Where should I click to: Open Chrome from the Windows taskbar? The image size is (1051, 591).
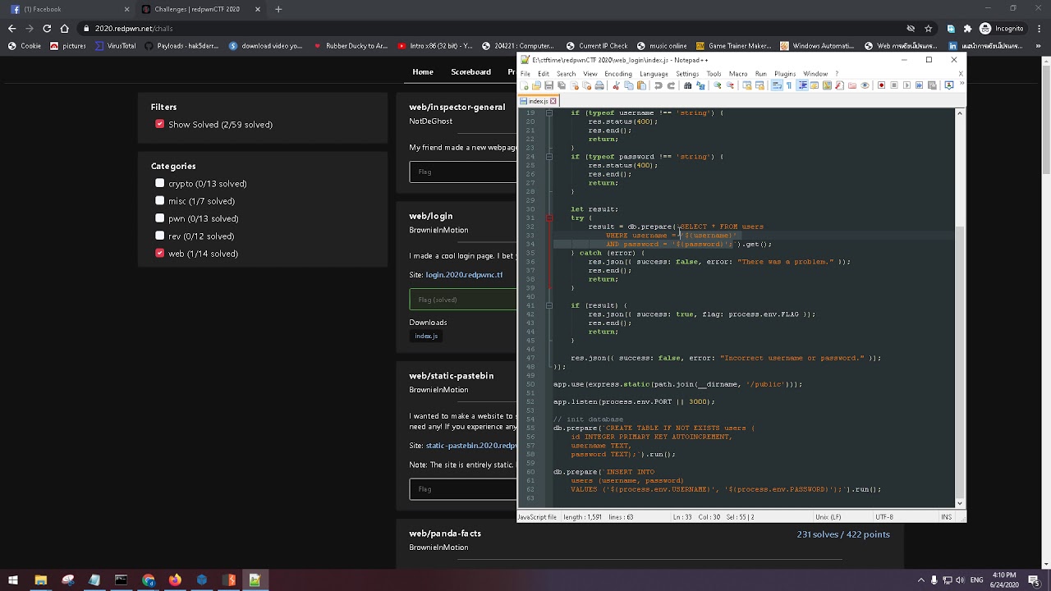[x=148, y=580]
